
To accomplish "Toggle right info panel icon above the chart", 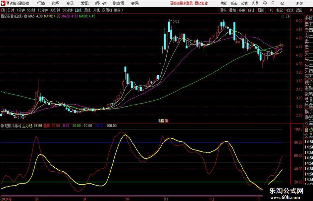I will pyautogui.click(x=287, y=17).
